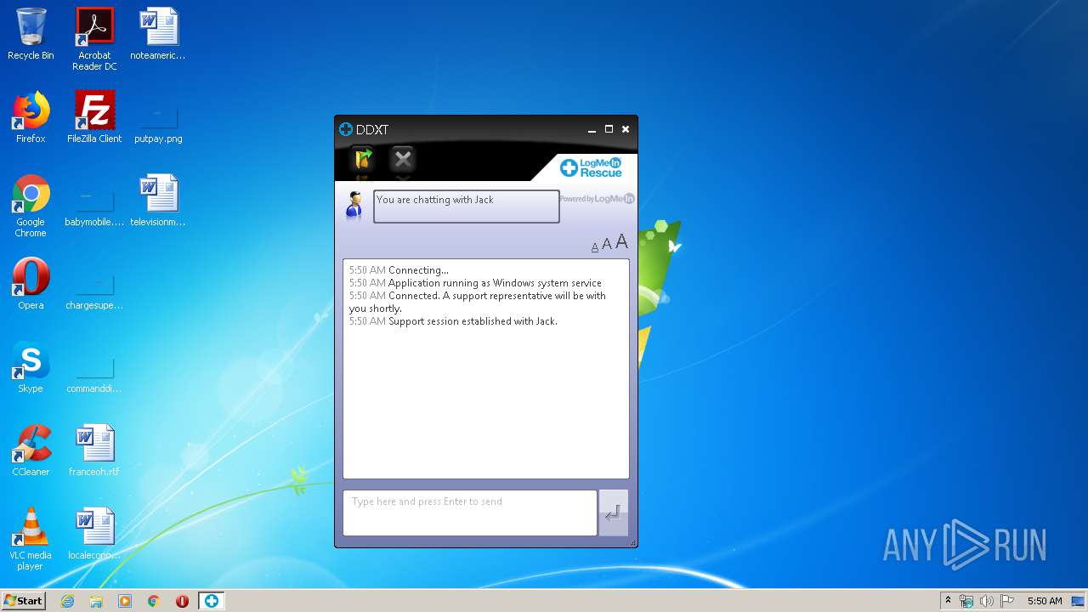Click the Action Center flag icon
Screen dimensions: 1088x612
pyautogui.click(x=1007, y=601)
